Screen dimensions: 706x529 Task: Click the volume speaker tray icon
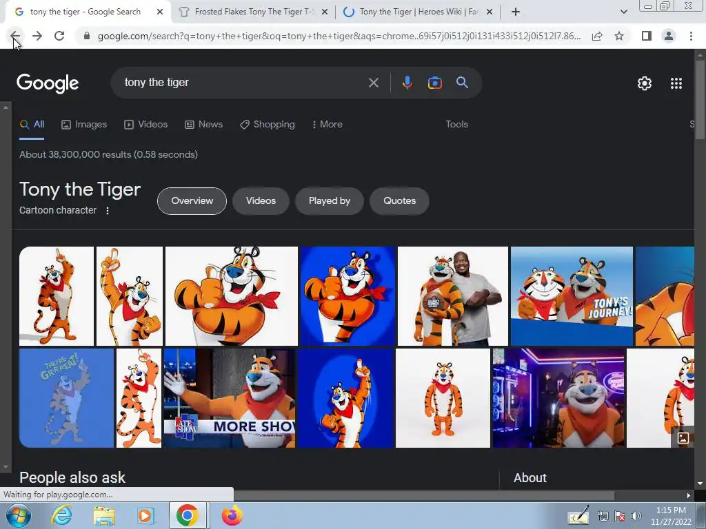click(636, 516)
